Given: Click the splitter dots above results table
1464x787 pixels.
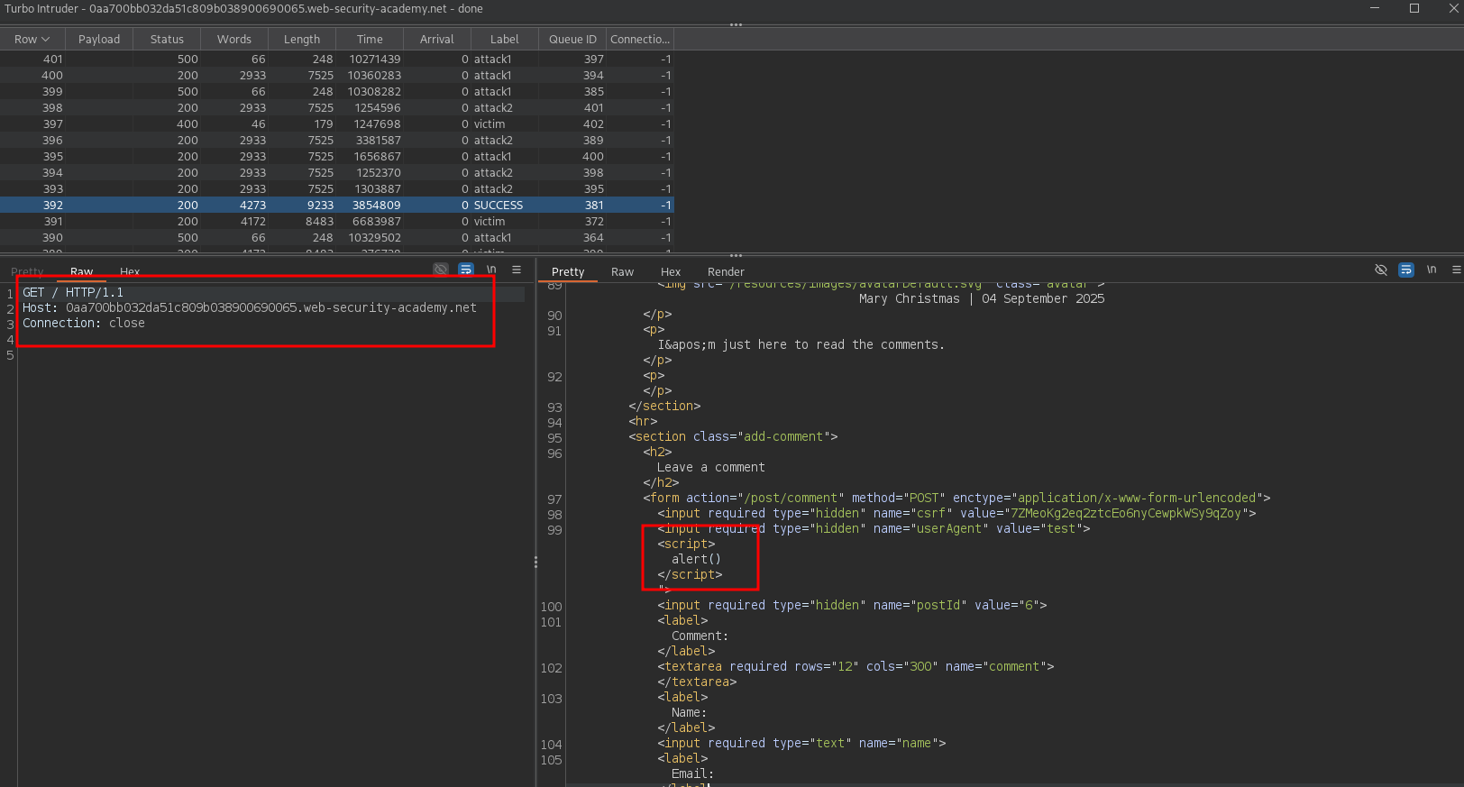Looking at the screenshot, I should tap(736, 24).
